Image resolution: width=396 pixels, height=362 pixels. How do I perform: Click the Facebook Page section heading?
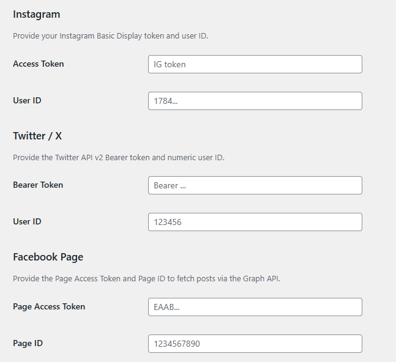click(48, 257)
